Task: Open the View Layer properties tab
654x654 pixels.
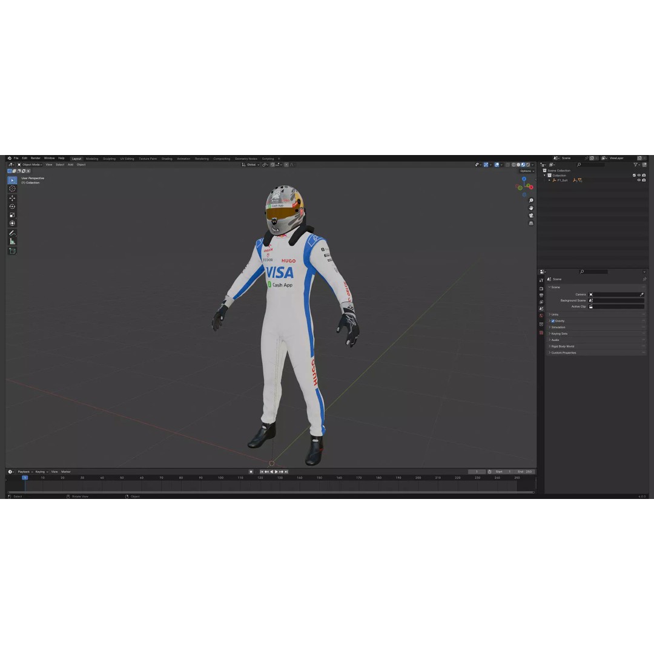Action: pos(541,302)
